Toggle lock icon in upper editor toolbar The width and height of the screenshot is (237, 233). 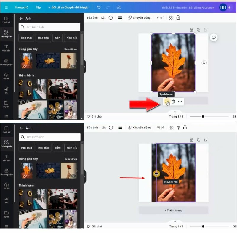coord(178,18)
